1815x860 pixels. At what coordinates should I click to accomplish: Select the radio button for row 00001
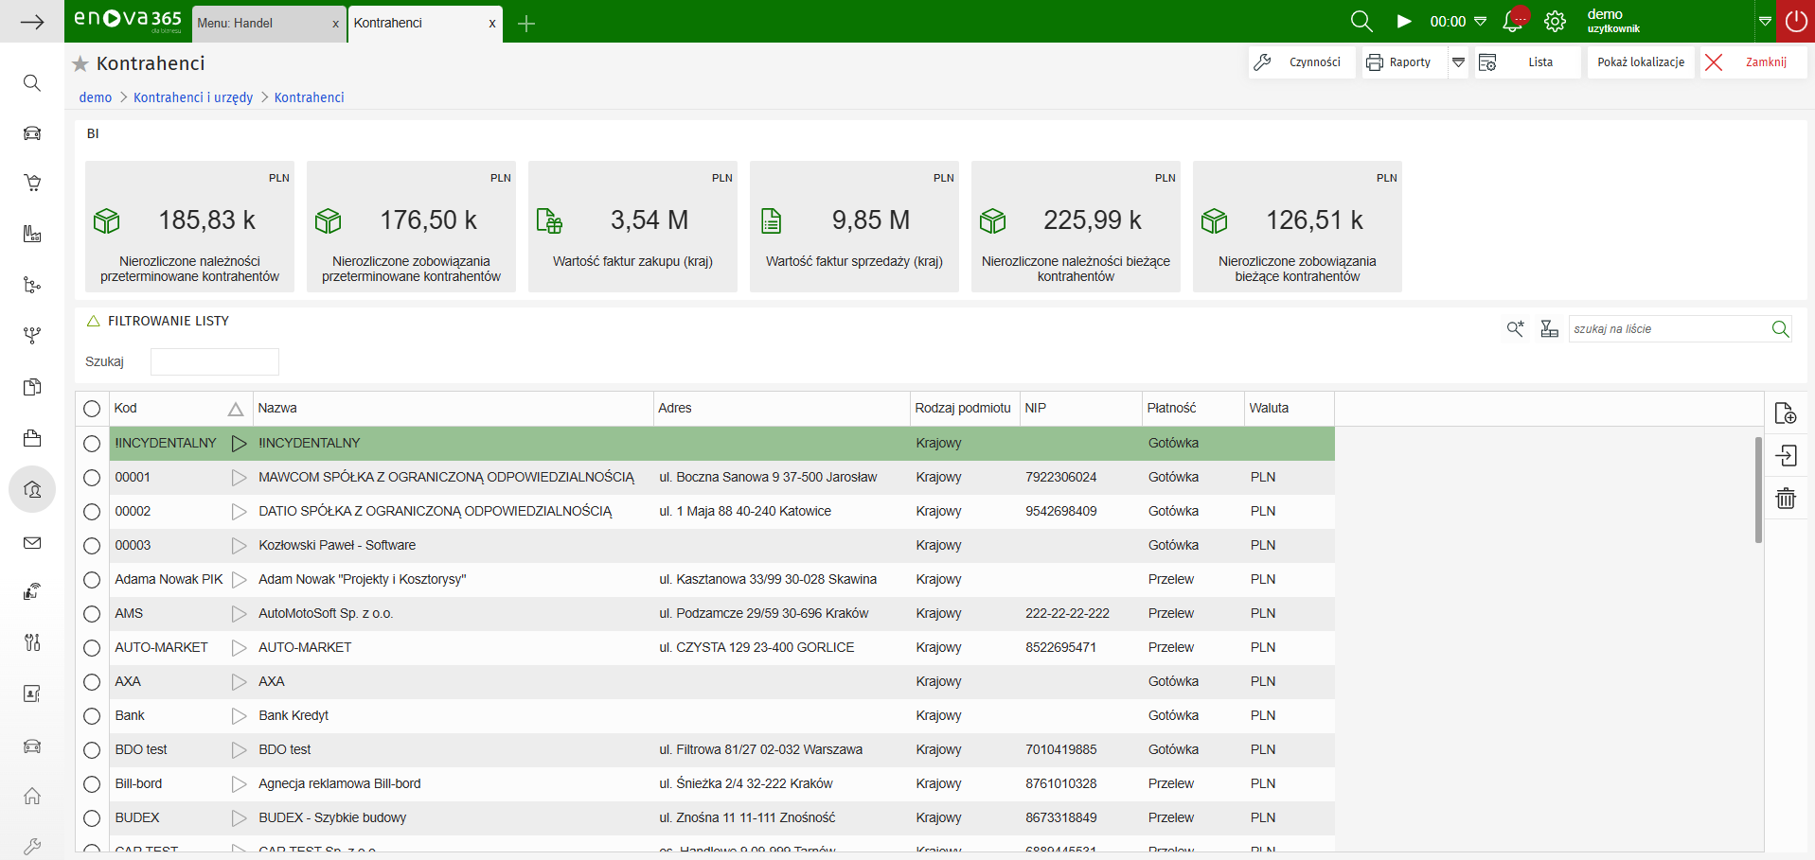[x=92, y=478]
